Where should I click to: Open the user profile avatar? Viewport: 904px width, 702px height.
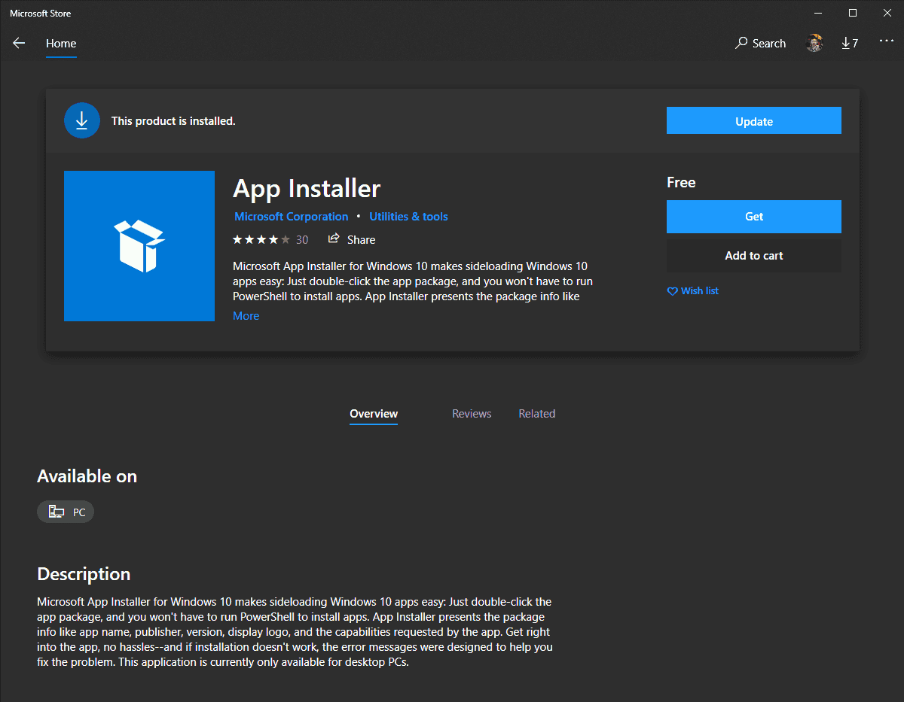point(814,44)
